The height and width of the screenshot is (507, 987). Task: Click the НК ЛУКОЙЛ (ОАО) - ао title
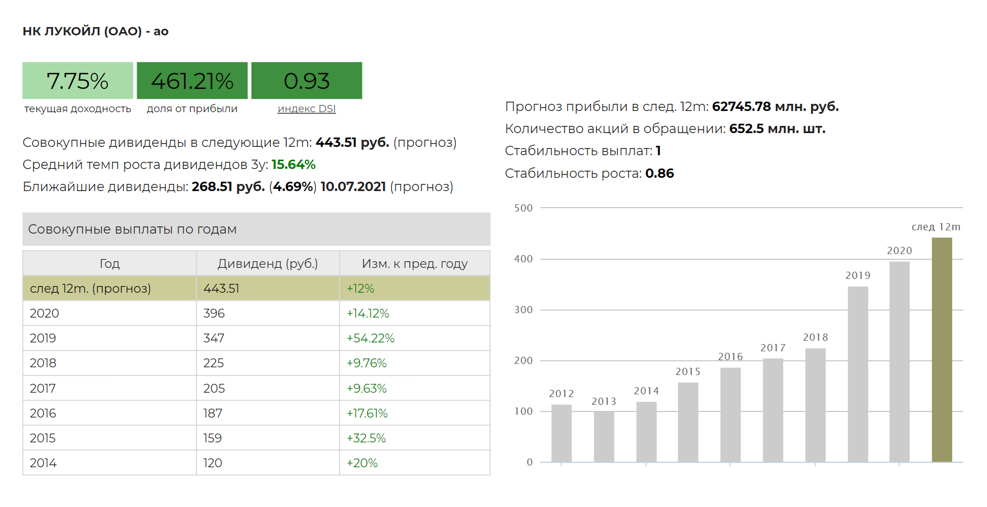[x=96, y=31]
